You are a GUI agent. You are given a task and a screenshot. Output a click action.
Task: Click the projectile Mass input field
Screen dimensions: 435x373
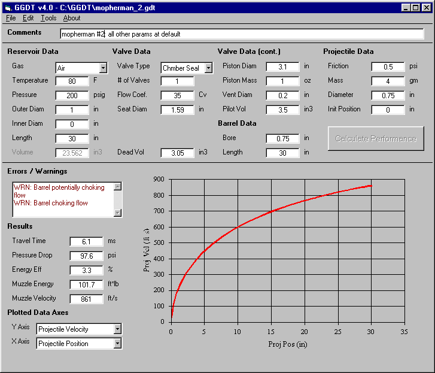tap(388, 81)
